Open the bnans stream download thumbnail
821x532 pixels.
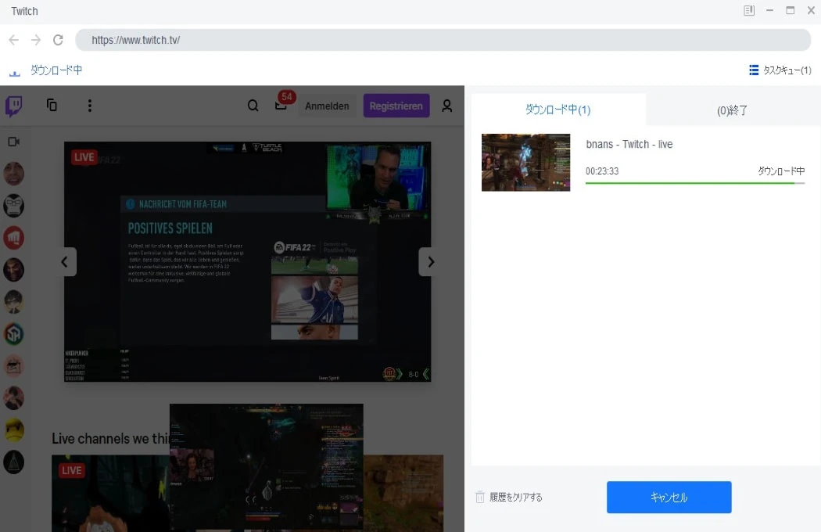tap(525, 162)
